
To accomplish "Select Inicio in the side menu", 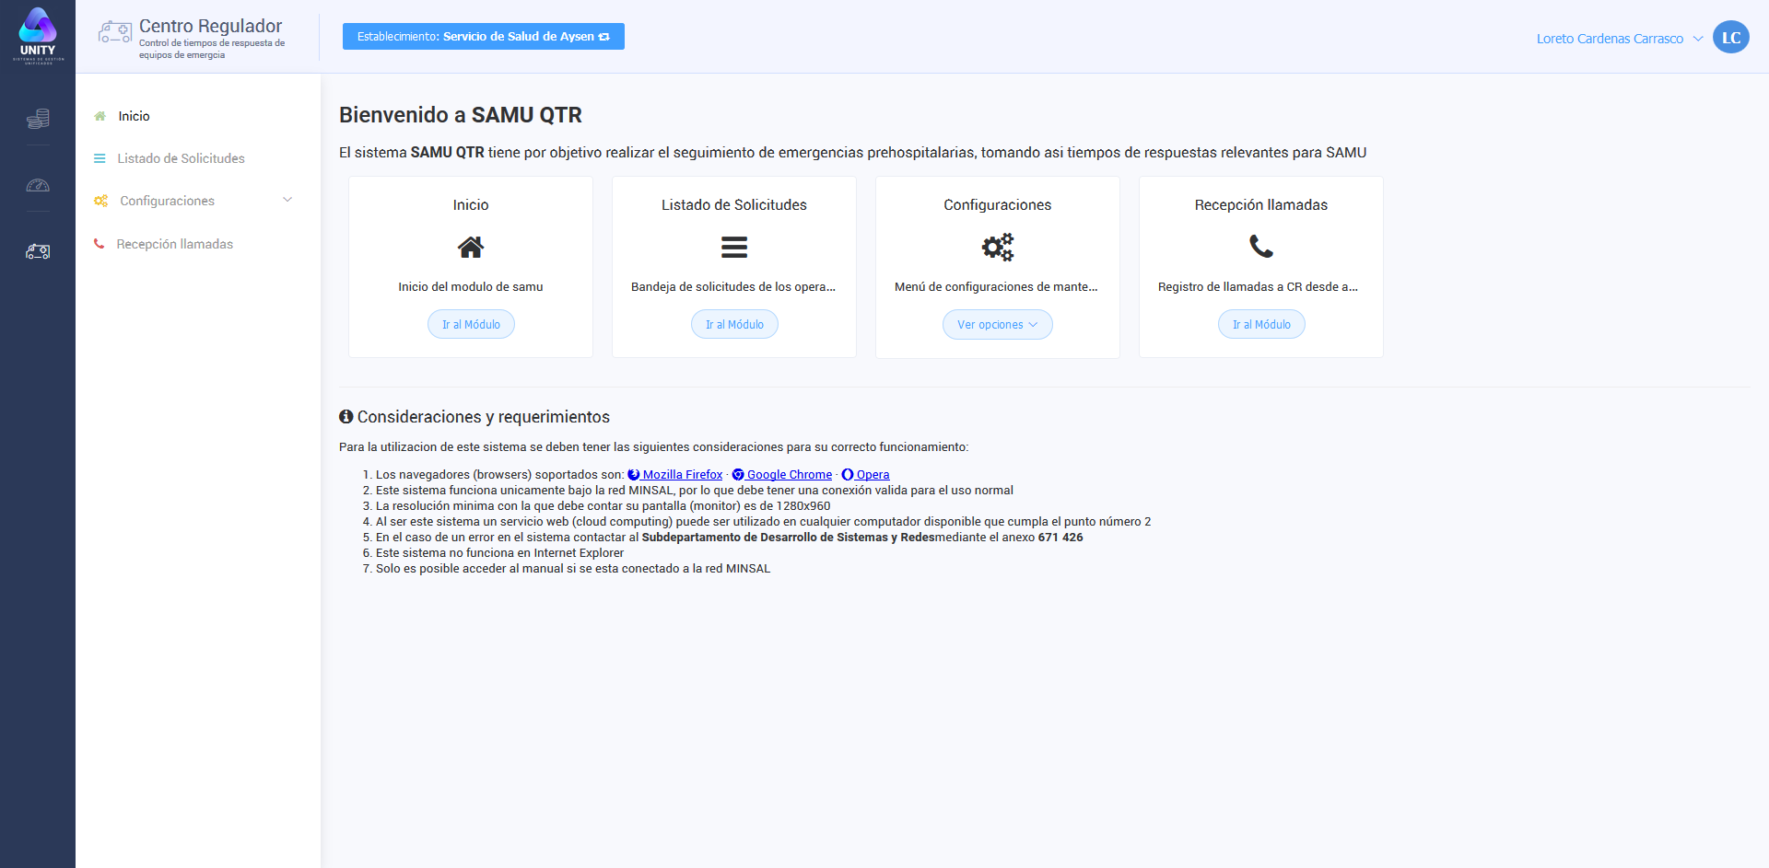I will (134, 116).
